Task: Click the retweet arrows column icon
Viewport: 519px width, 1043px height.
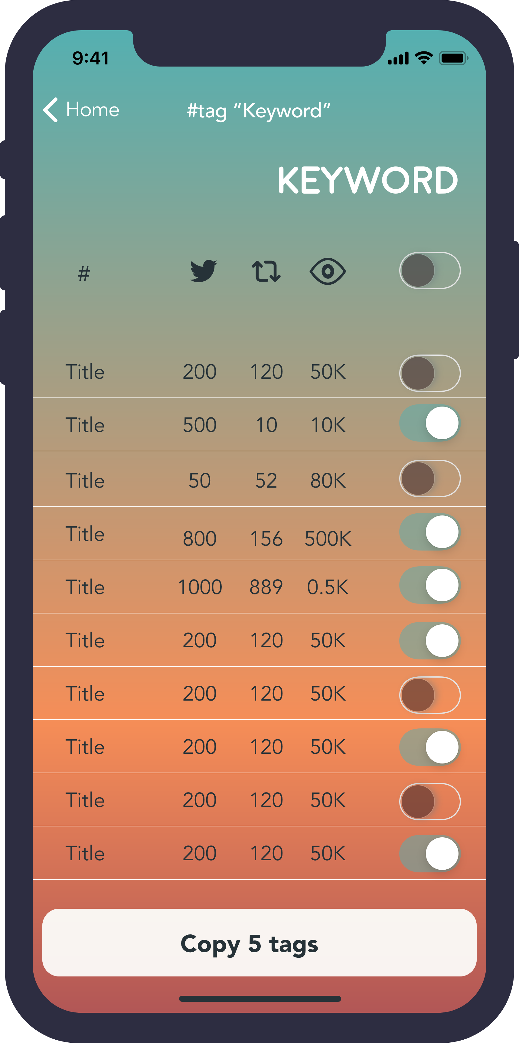Action: click(x=266, y=271)
